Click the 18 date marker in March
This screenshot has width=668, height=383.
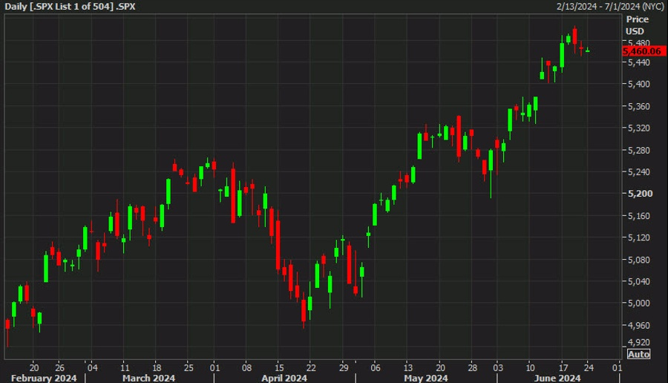157,367
